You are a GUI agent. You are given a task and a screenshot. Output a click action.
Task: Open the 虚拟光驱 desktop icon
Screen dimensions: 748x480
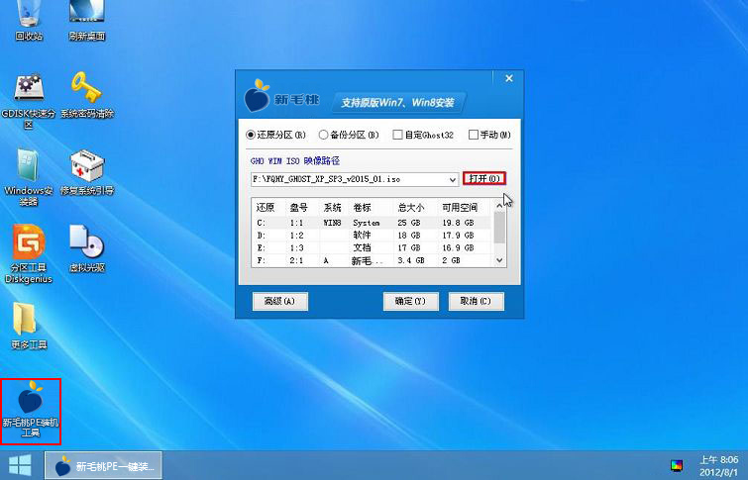click(x=87, y=248)
